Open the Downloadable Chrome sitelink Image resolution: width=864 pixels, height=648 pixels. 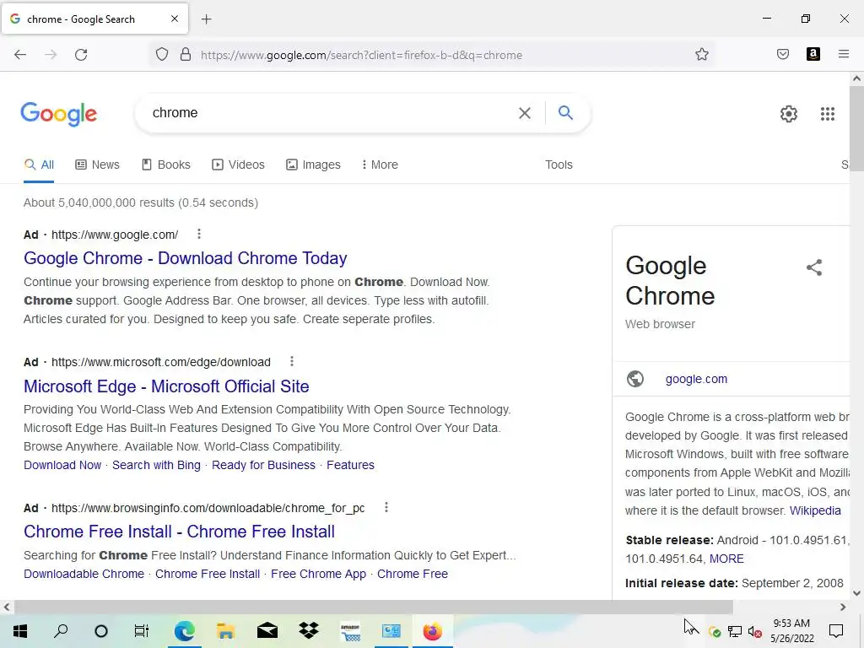click(84, 574)
